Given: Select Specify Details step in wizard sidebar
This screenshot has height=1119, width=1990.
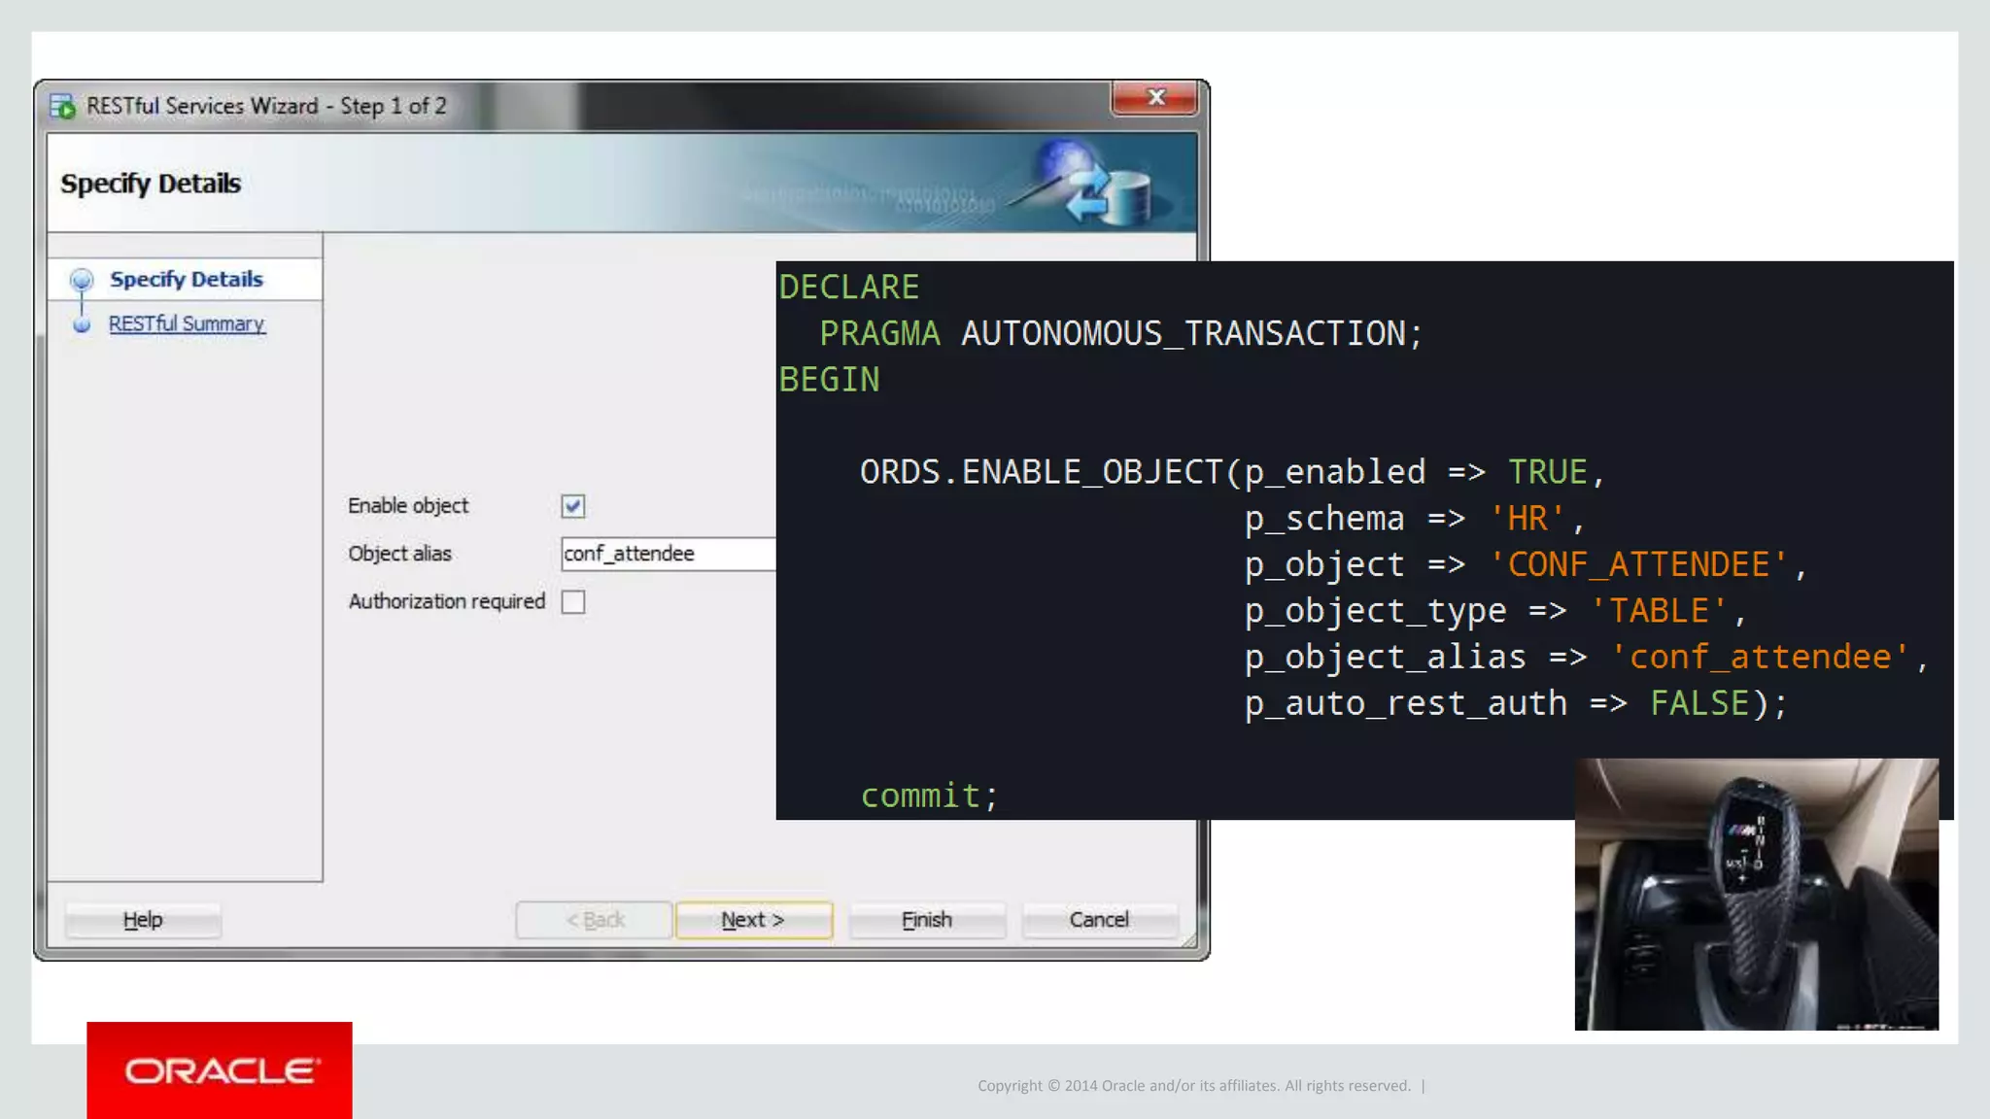Looking at the screenshot, I should tap(186, 280).
